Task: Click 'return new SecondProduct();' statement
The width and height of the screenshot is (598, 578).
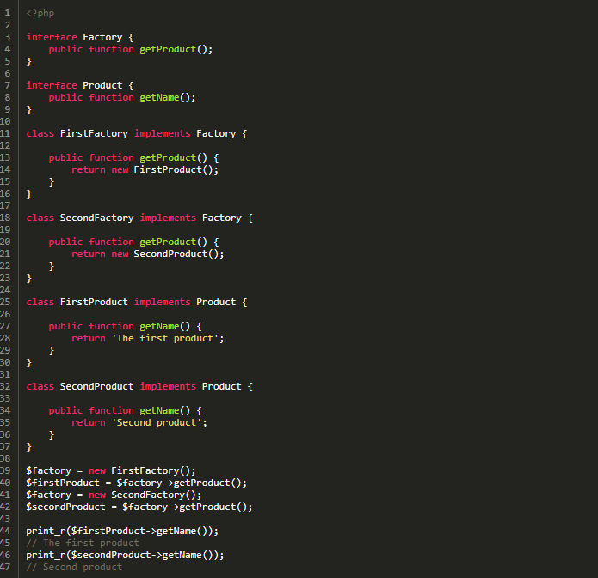Action: pos(147,254)
